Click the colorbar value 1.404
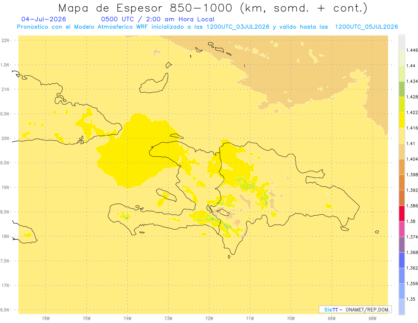Screen dimensions: 418x323 tap(412, 159)
